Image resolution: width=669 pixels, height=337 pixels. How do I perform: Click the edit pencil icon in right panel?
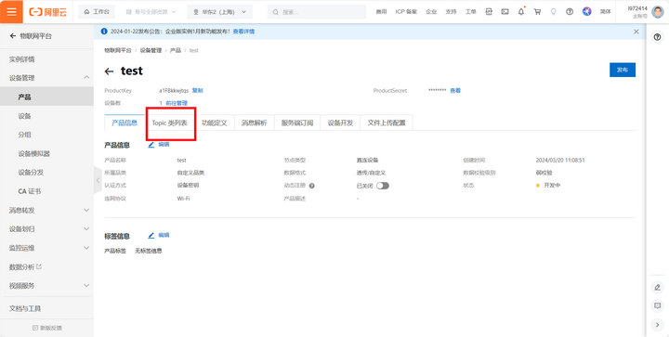coord(657,288)
